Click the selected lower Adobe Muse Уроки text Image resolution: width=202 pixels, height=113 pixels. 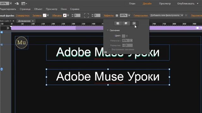[108, 77]
